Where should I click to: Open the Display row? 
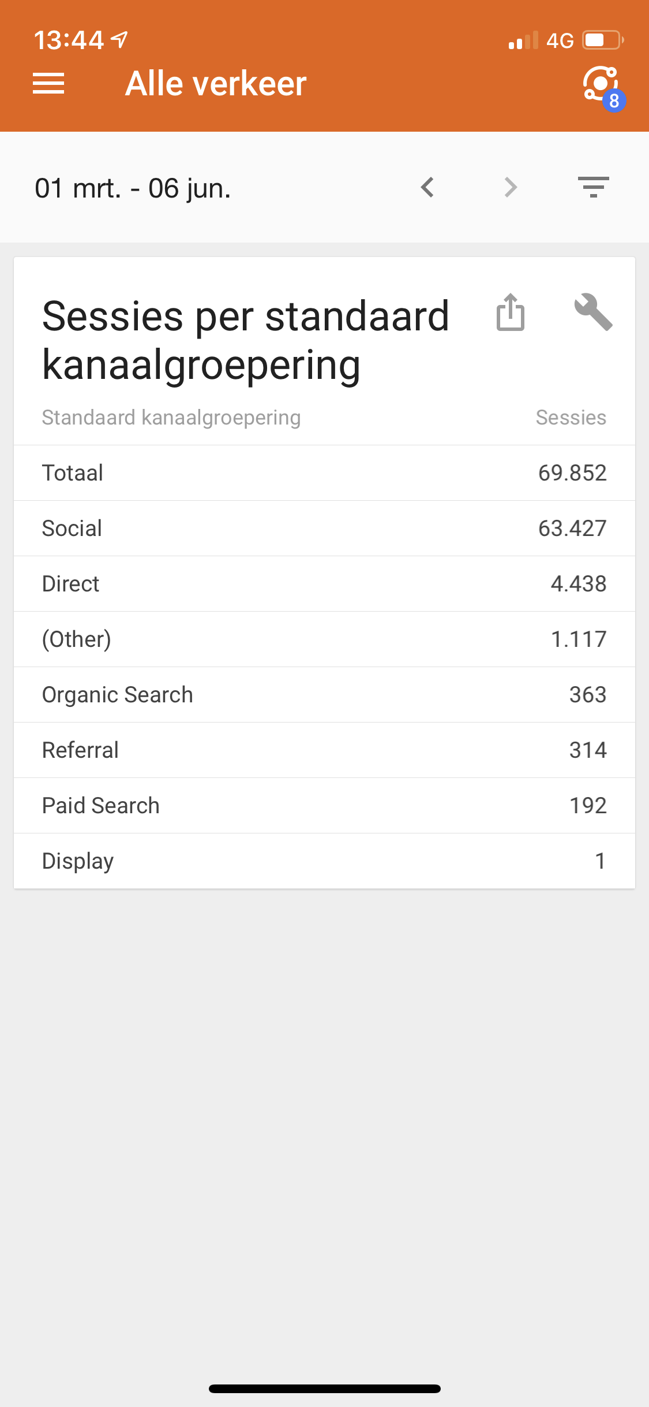(324, 861)
